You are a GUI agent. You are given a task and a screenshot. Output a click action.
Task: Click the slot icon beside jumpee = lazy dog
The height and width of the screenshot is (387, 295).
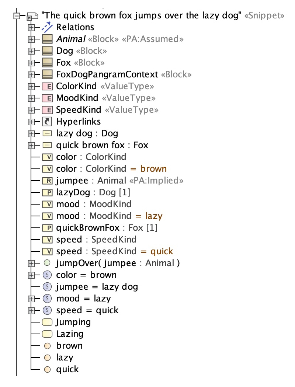47,287
